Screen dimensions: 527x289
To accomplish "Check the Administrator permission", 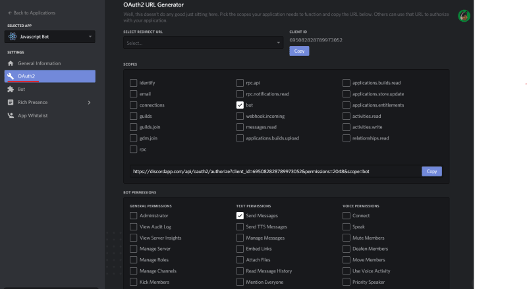I will (x=134, y=215).
